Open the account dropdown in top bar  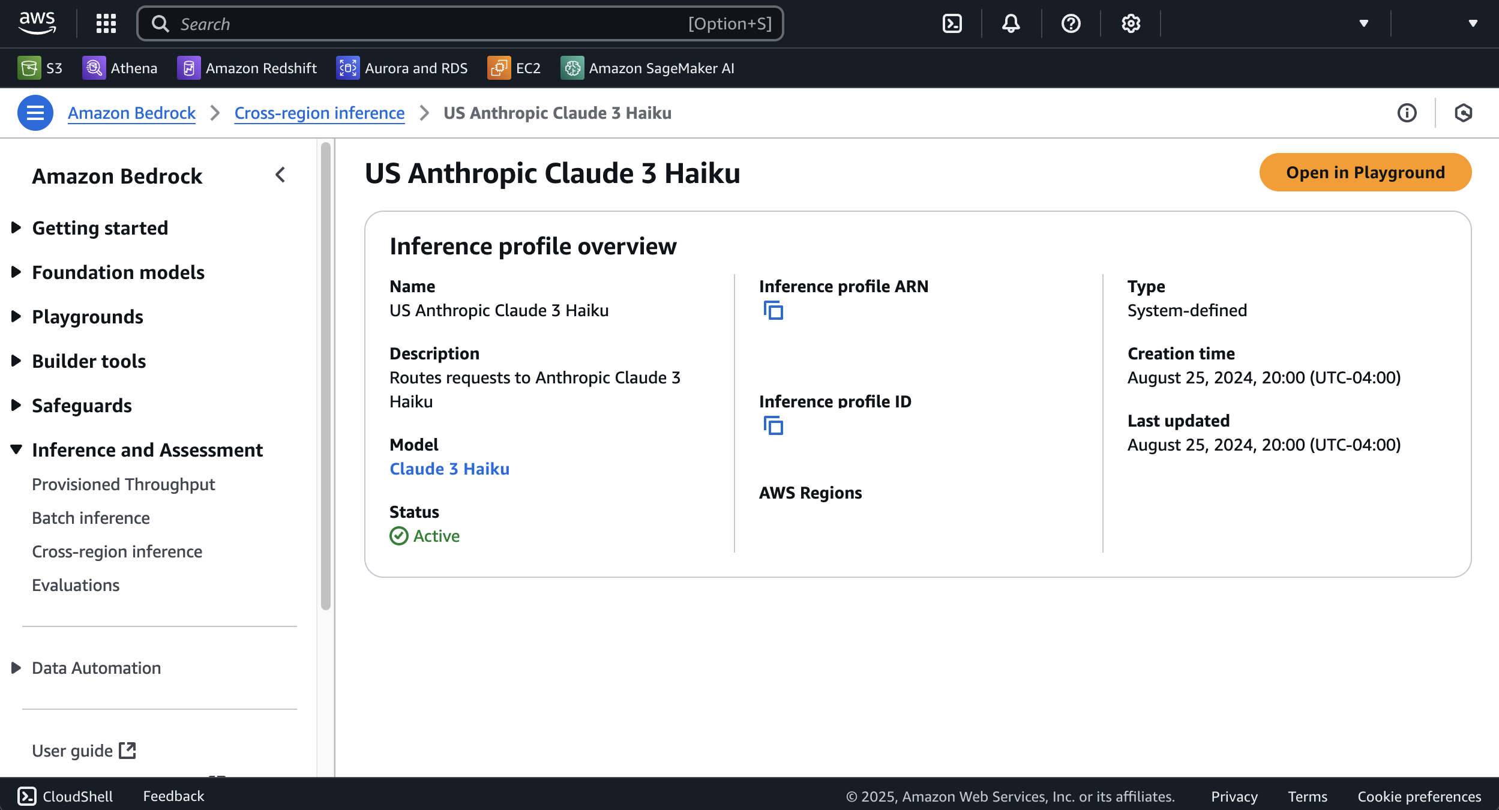(x=1473, y=23)
